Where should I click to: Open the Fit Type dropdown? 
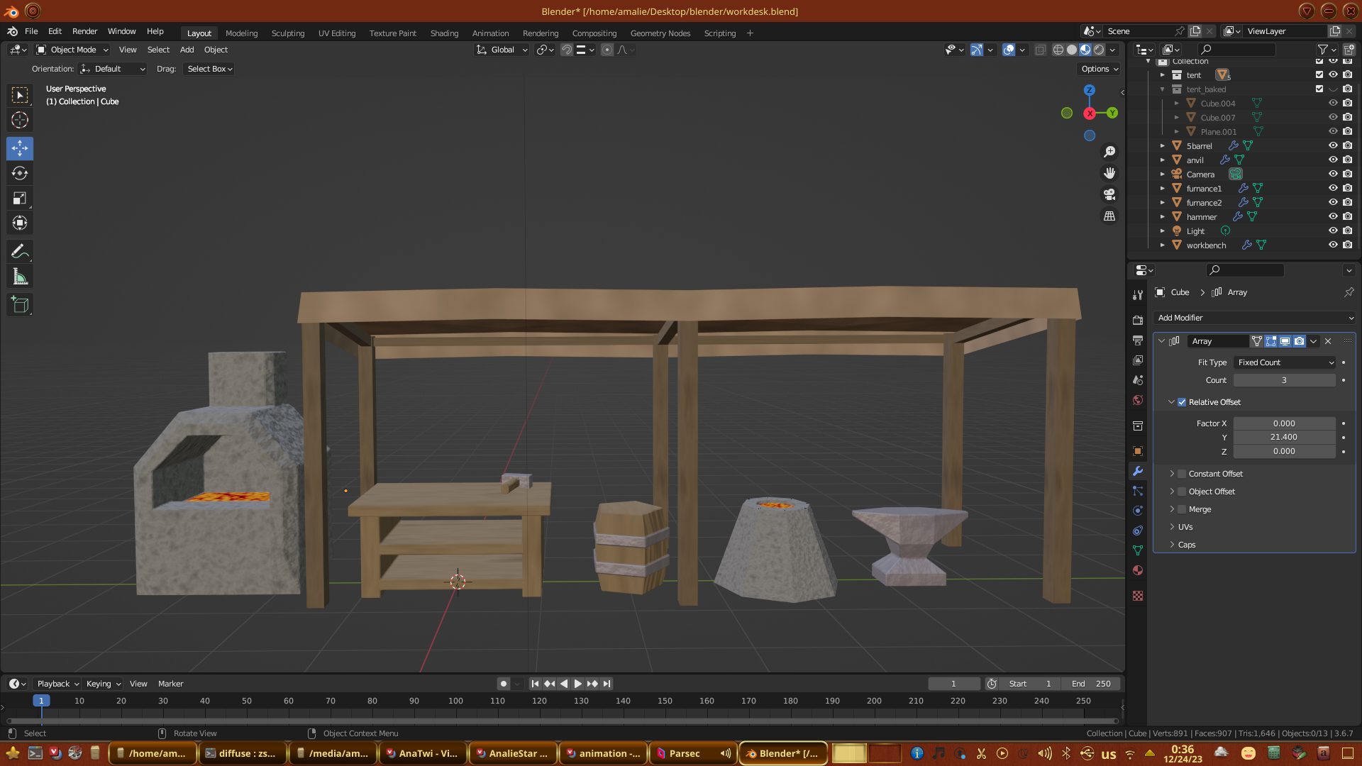1285,362
